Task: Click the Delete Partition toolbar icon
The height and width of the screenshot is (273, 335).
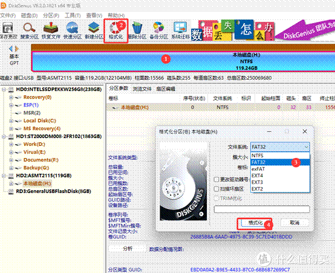Action: [x=137, y=30]
